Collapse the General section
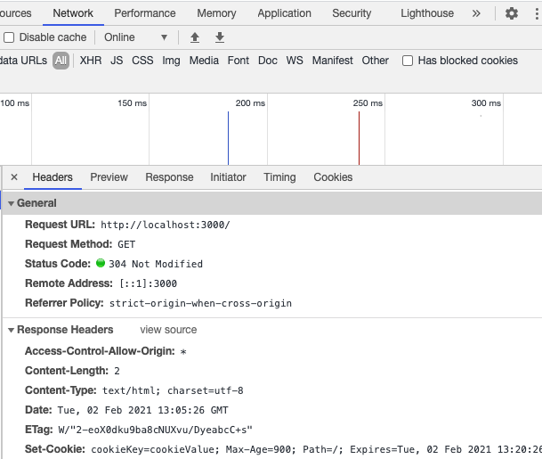This screenshot has width=542, height=459. click(11, 203)
